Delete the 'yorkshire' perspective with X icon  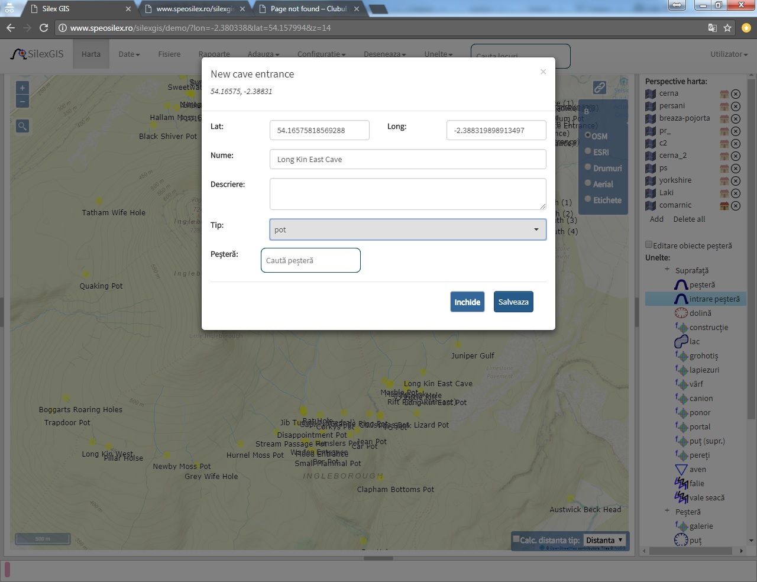(x=736, y=181)
